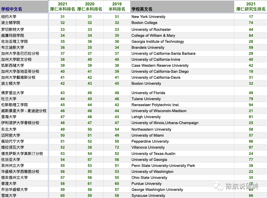Image resolution: width=267 pixels, height=198 pixels.
Task: Select the 2019本科排名 column header
Action: pyautogui.click(x=116, y=6)
